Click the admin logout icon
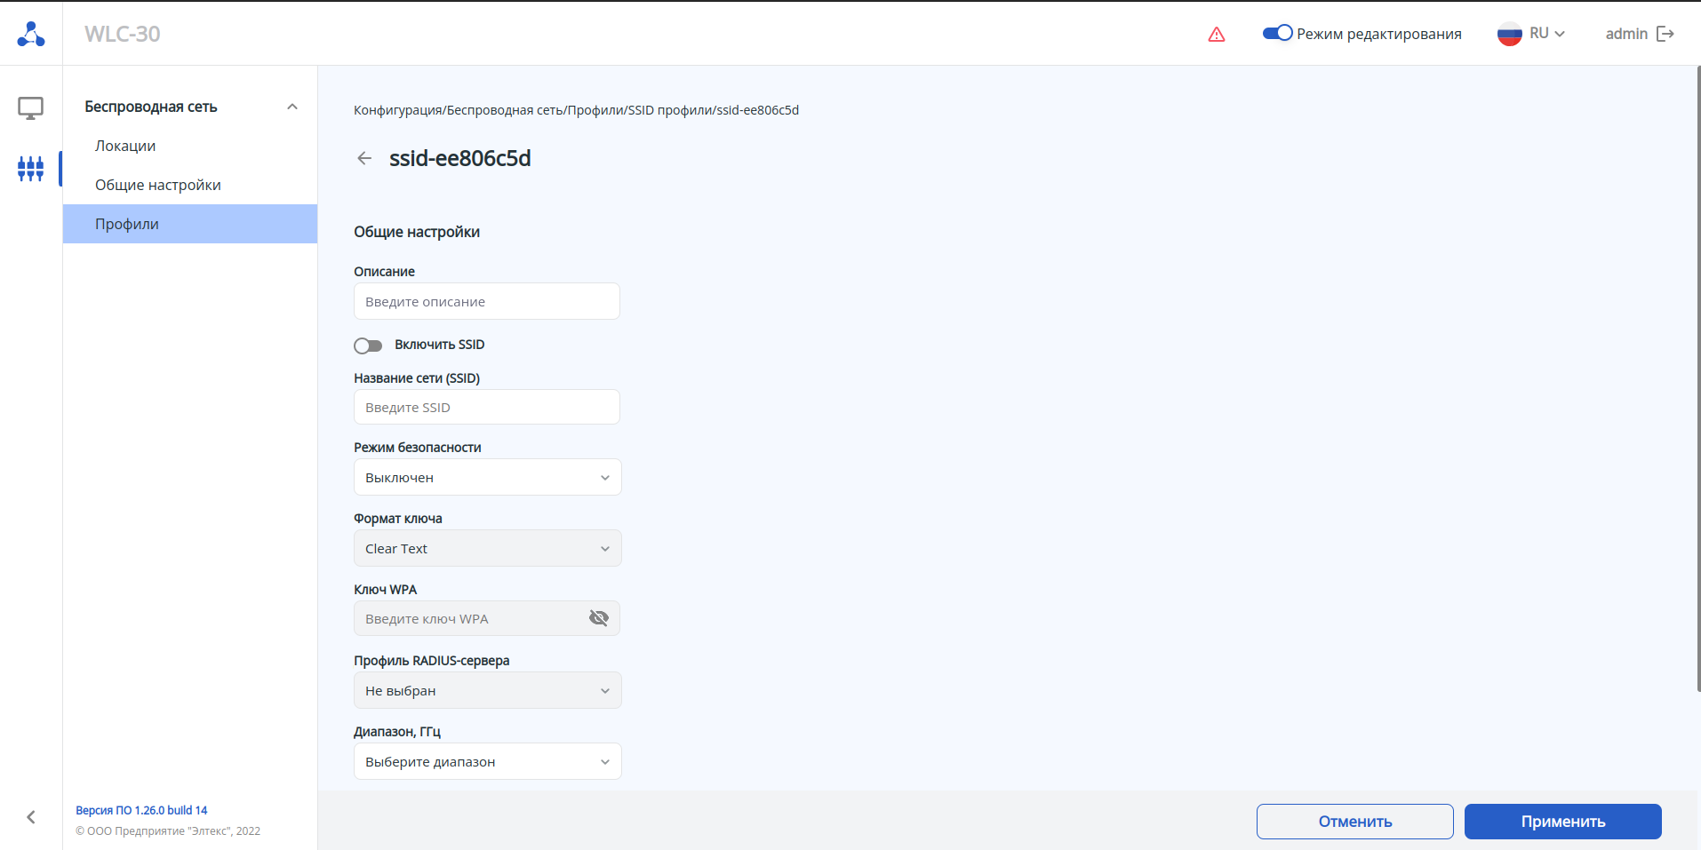 1665,34
